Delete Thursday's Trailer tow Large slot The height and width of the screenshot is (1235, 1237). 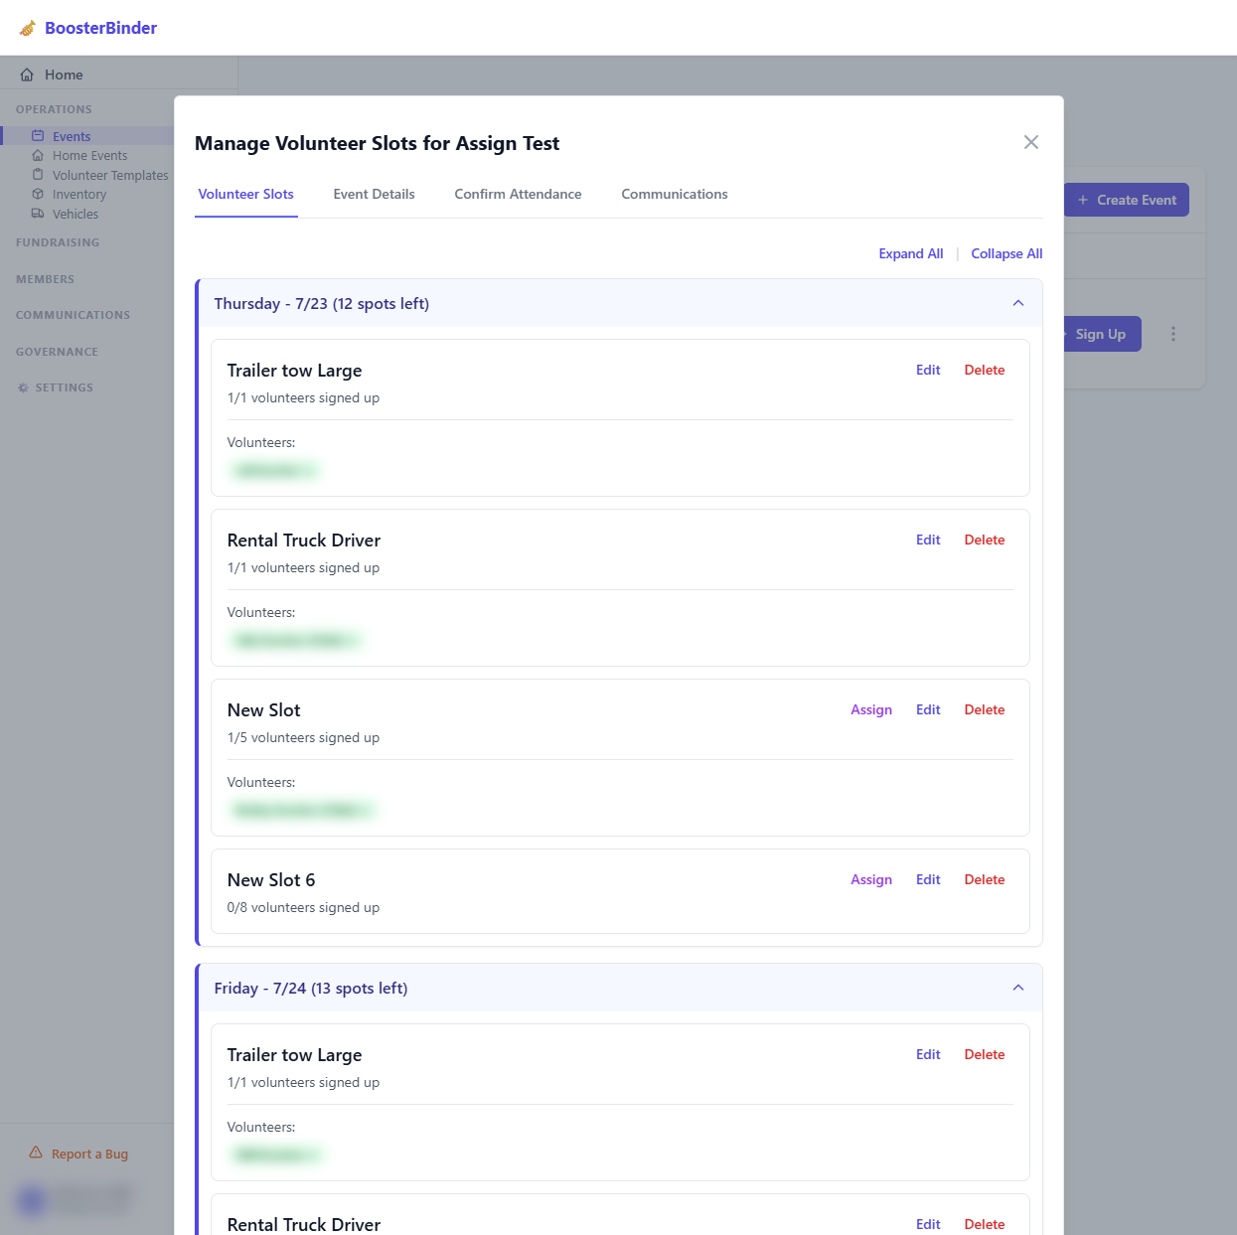[x=985, y=370]
